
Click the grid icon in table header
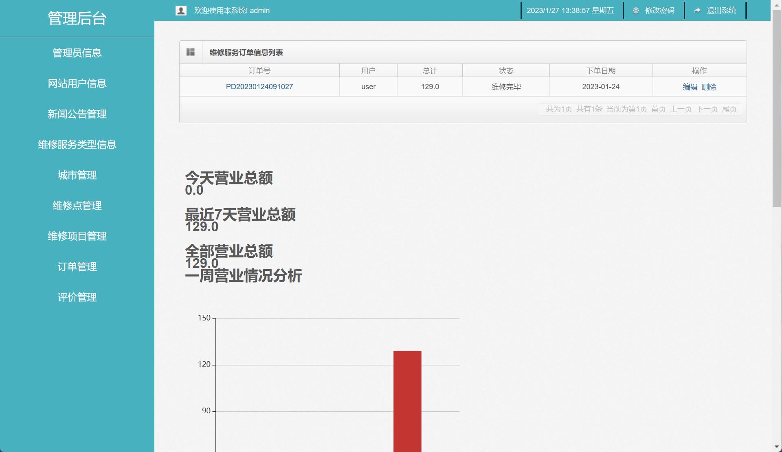click(x=191, y=52)
